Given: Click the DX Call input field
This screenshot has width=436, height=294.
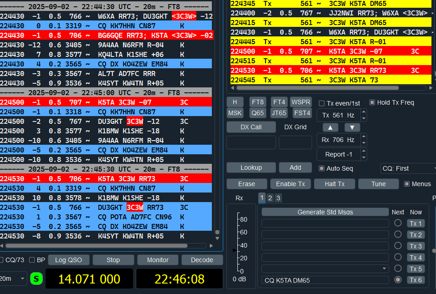Looking at the screenshot, I should (x=251, y=142).
